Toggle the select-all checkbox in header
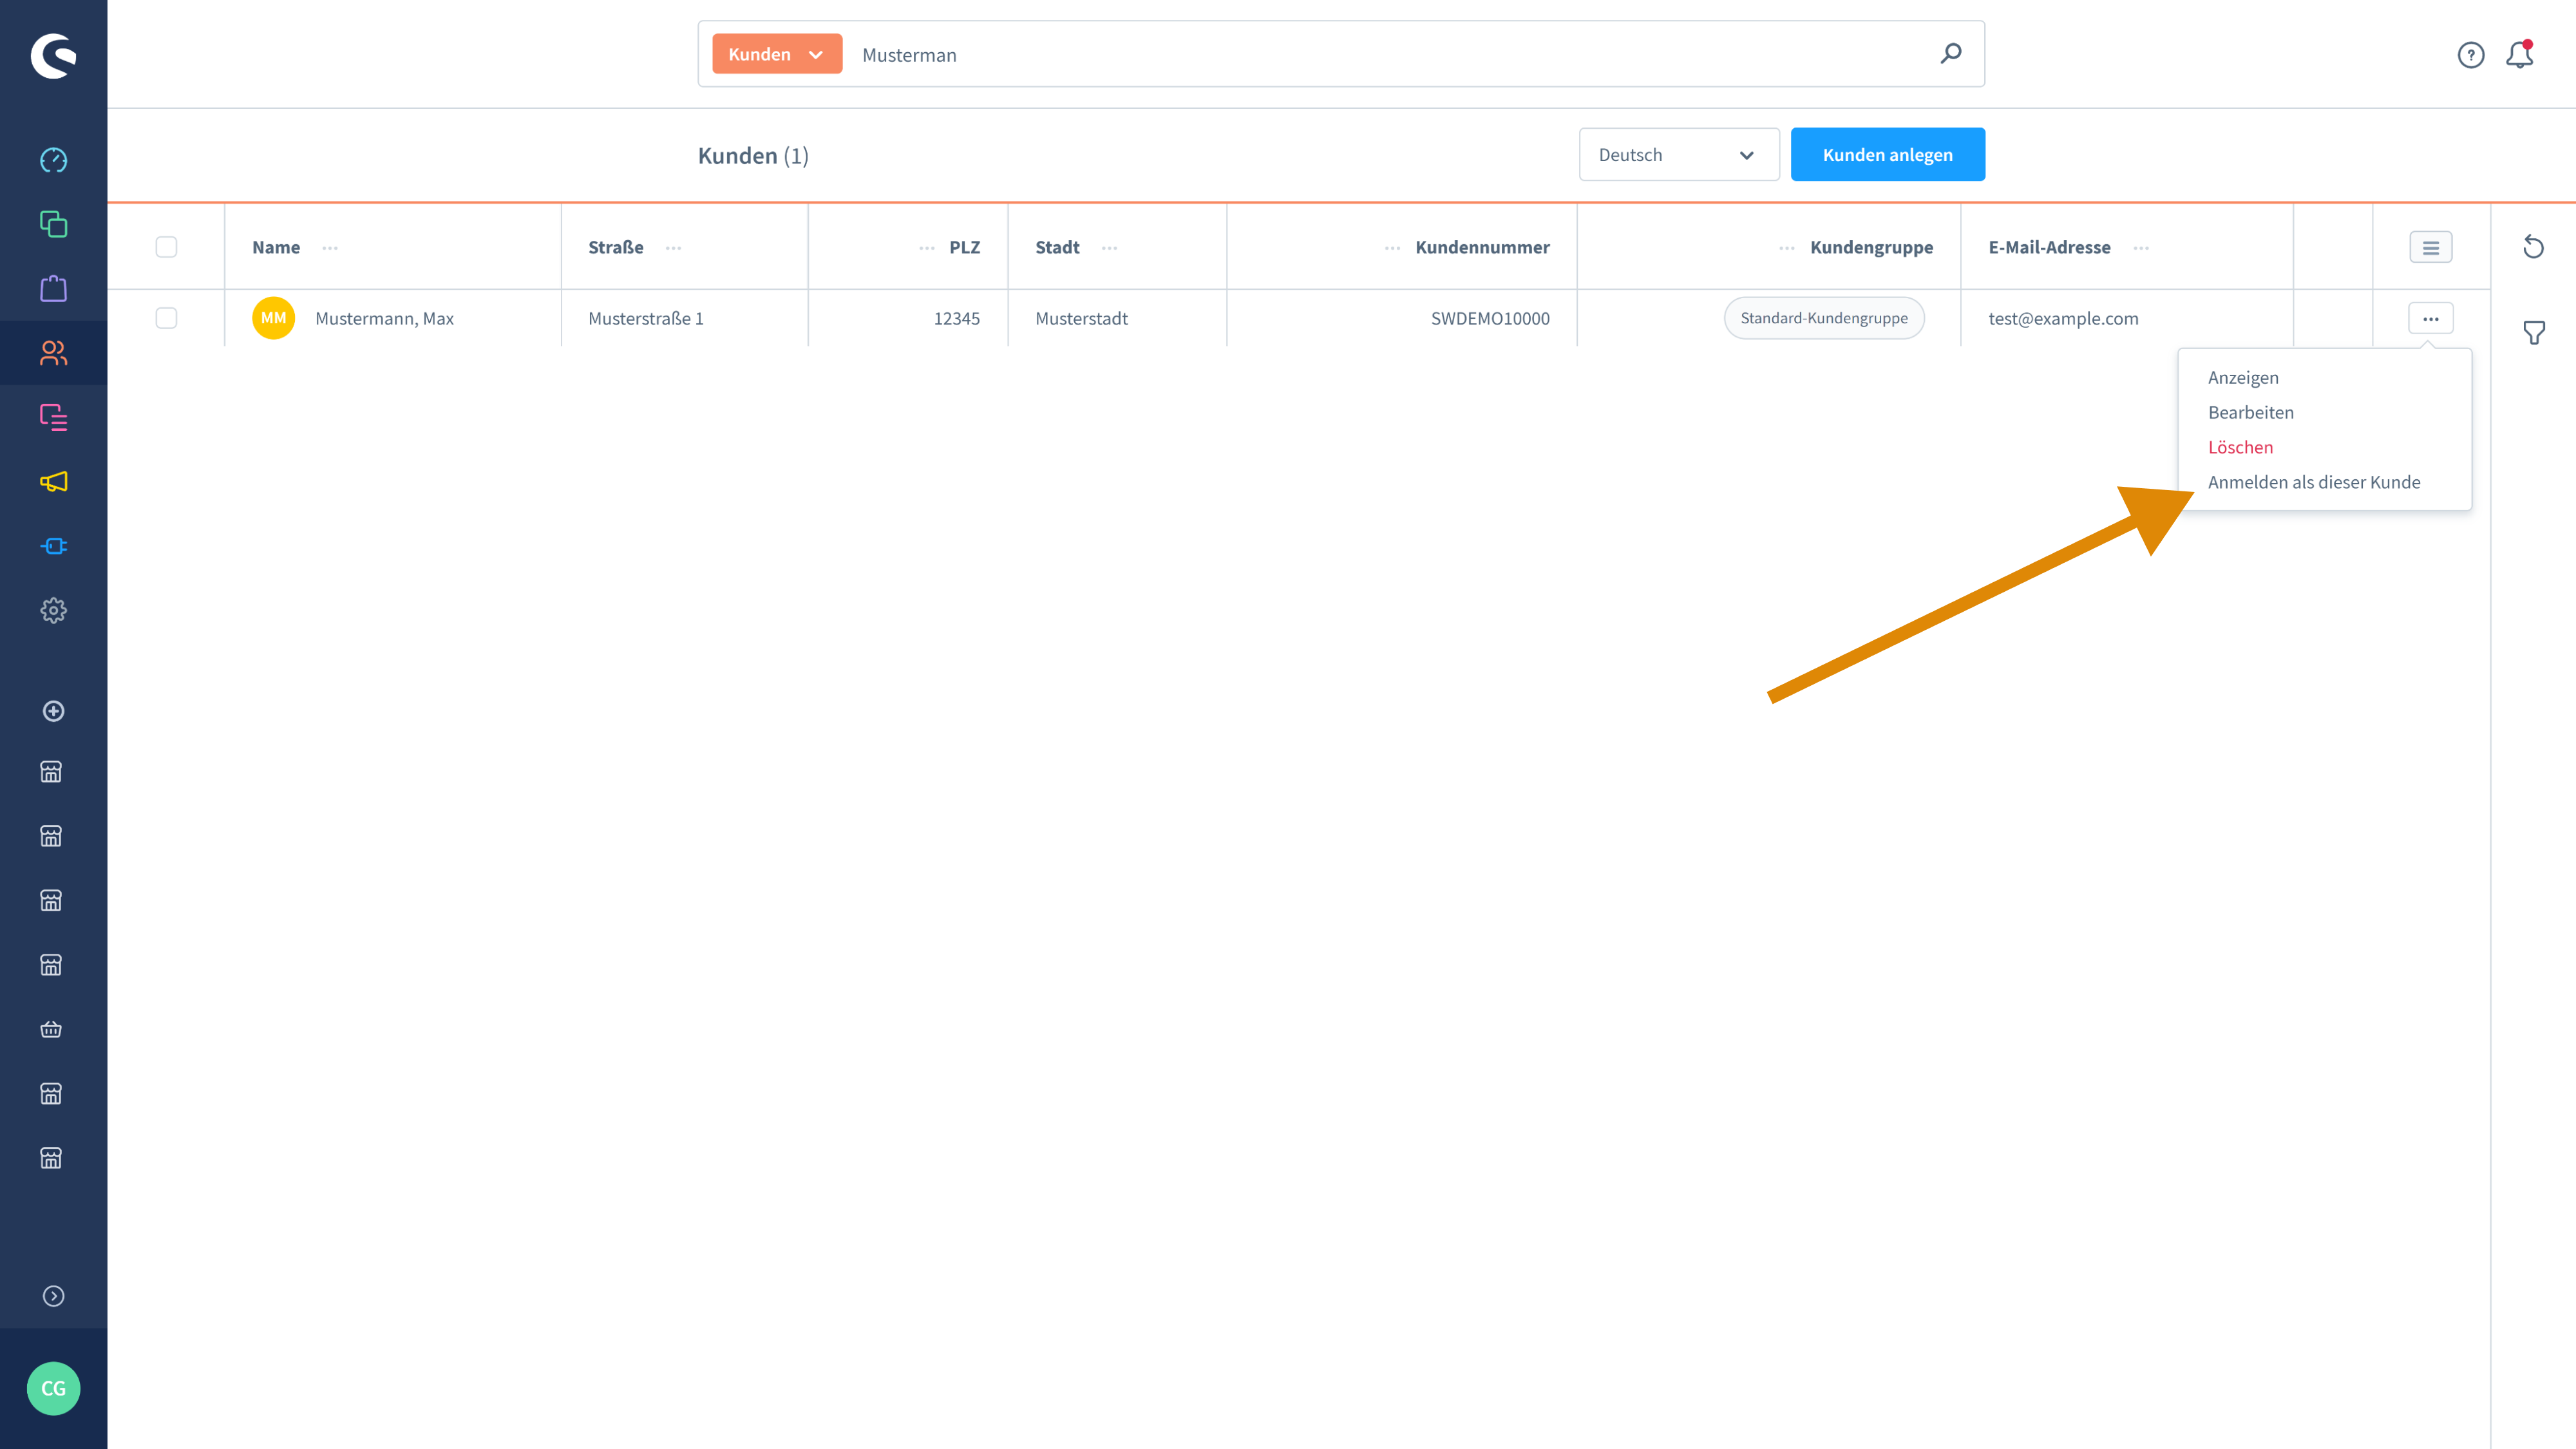 166,247
